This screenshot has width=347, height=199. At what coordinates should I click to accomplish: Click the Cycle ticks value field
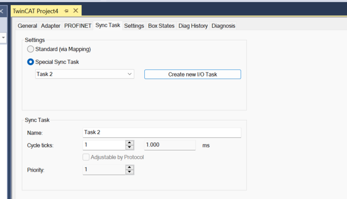click(x=104, y=145)
